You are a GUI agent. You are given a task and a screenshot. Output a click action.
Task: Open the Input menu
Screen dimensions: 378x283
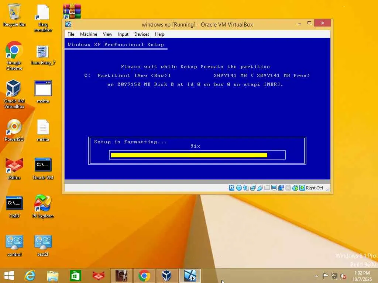tap(123, 34)
